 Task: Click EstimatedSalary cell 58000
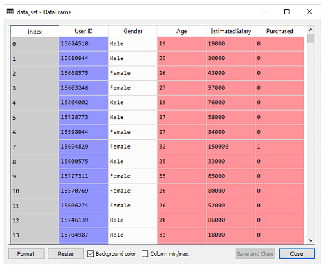pyautogui.click(x=231, y=118)
